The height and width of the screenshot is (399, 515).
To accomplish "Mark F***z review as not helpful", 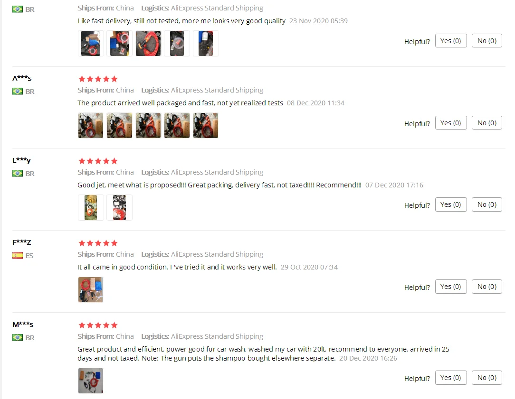I will (x=487, y=287).
